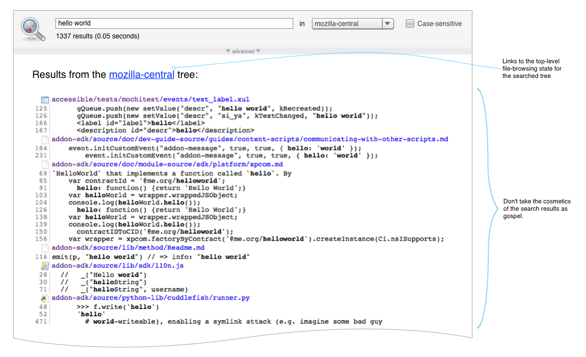Click document icon beside Readme.md
The height and width of the screenshot is (357, 586).
click(x=45, y=248)
